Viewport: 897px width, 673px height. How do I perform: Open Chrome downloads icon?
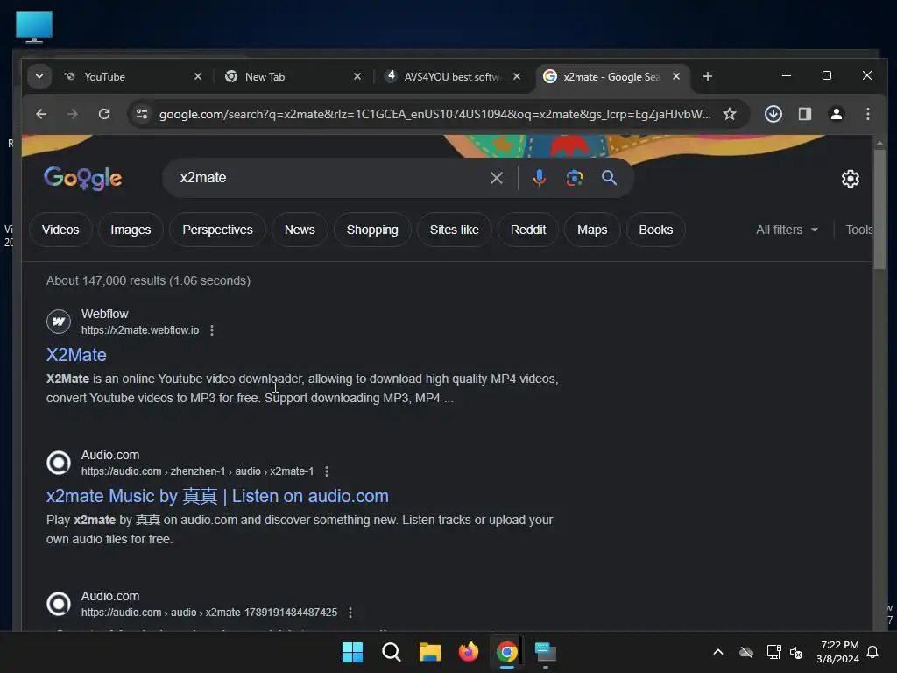[x=773, y=114]
